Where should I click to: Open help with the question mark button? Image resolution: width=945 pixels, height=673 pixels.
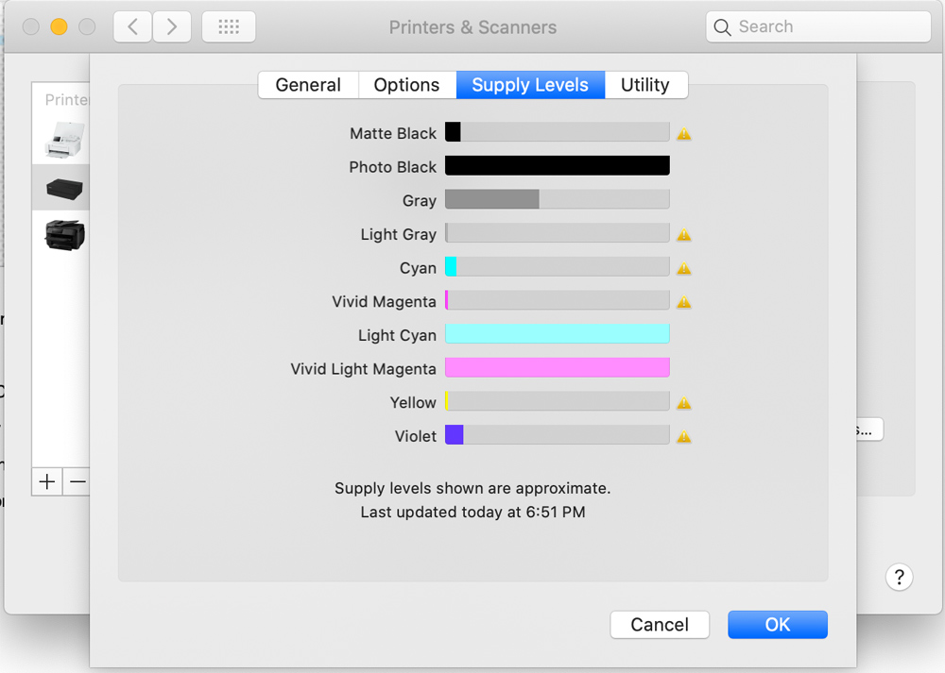pos(899,578)
